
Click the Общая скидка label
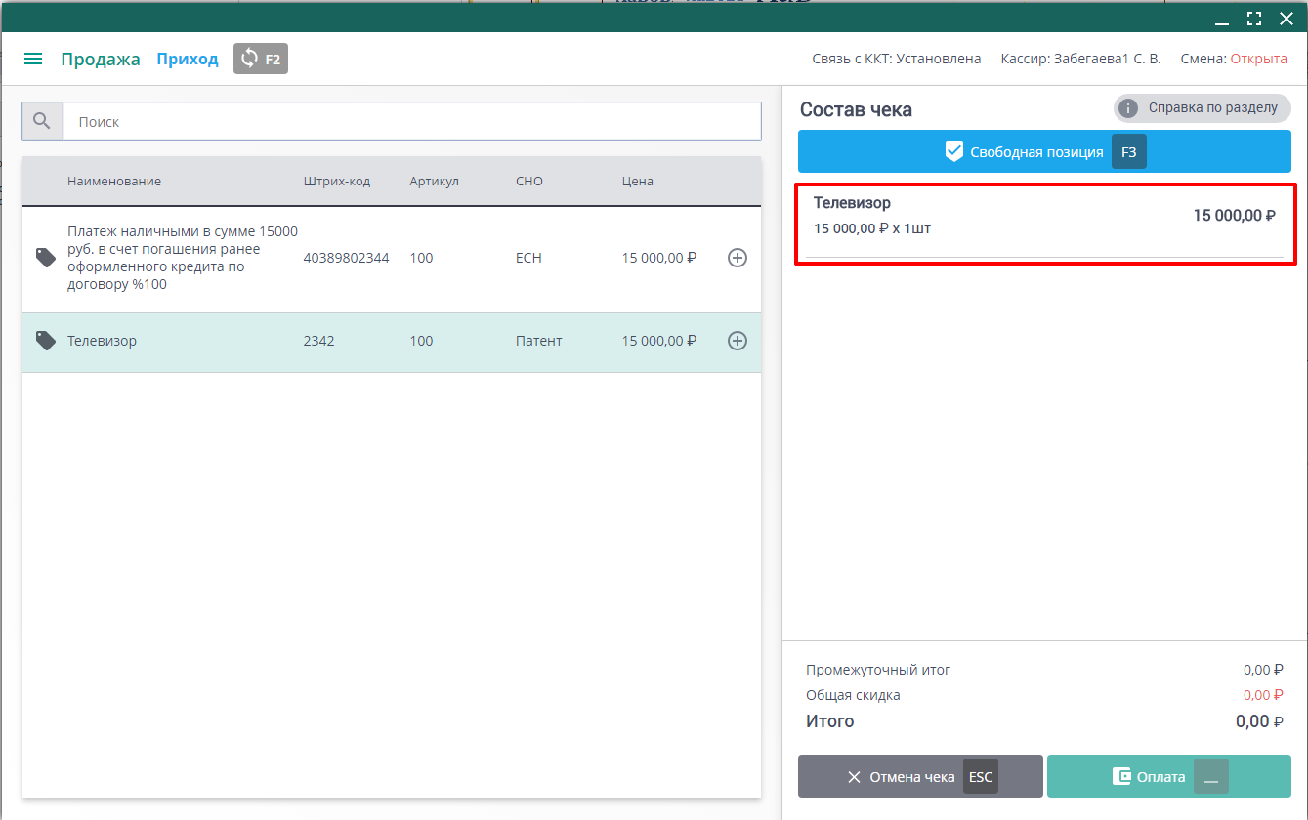[853, 695]
